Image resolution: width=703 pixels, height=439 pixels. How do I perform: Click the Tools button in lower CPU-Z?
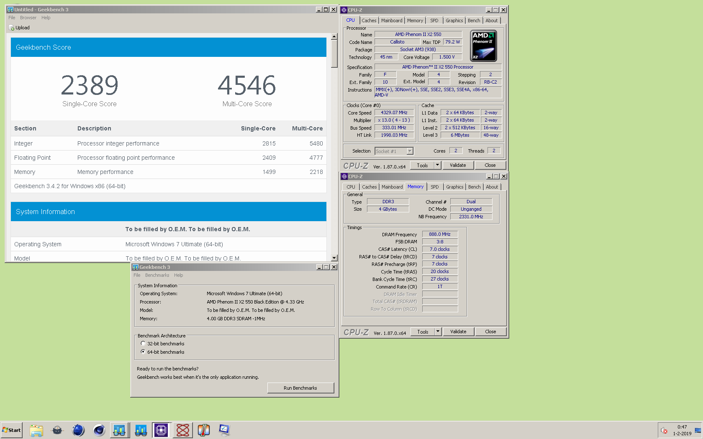[x=423, y=332]
